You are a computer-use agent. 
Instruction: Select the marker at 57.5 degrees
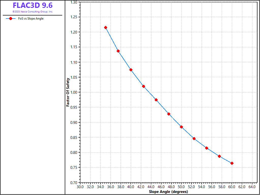point(219,156)
